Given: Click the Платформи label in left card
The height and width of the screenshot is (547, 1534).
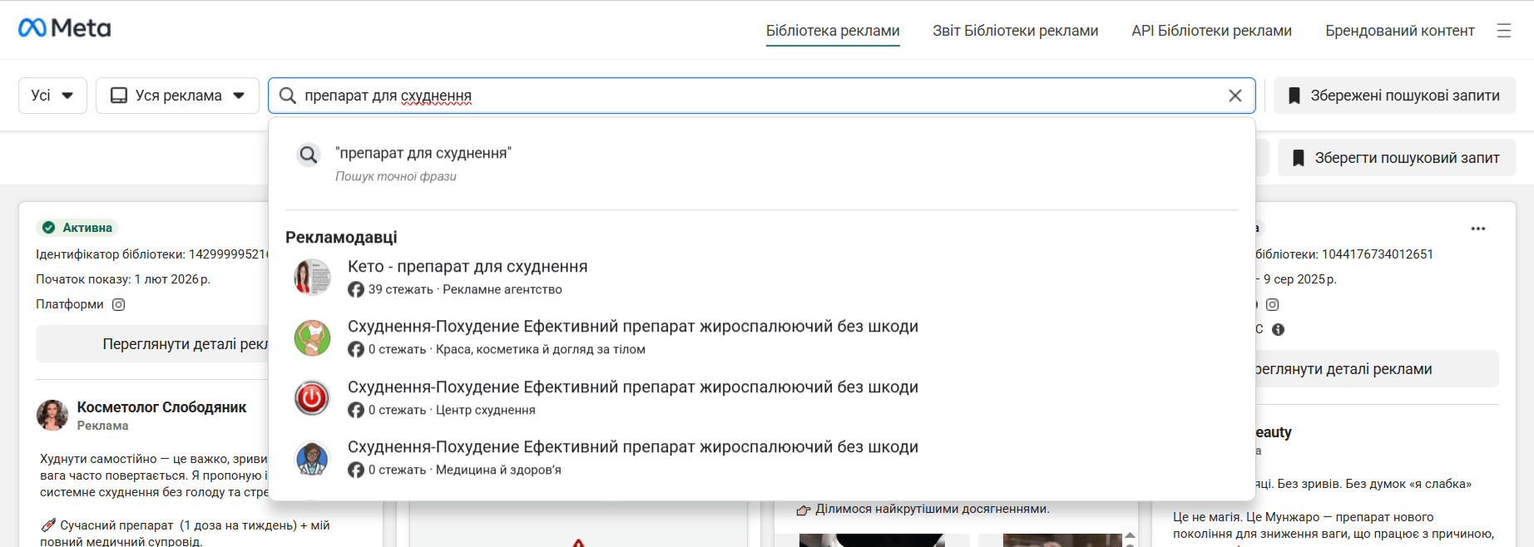Looking at the screenshot, I should point(70,304).
